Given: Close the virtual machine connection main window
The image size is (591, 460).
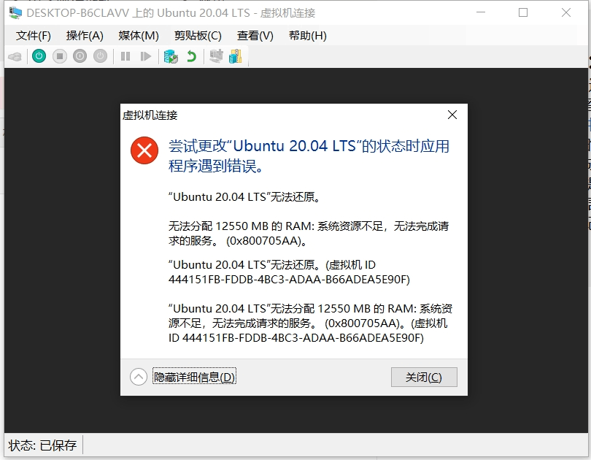Looking at the screenshot, I should 566,12.
